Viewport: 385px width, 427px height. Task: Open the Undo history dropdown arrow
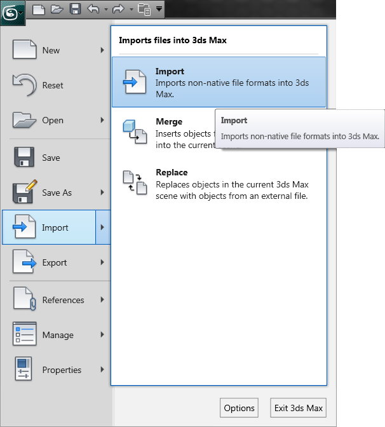point(106,10)
